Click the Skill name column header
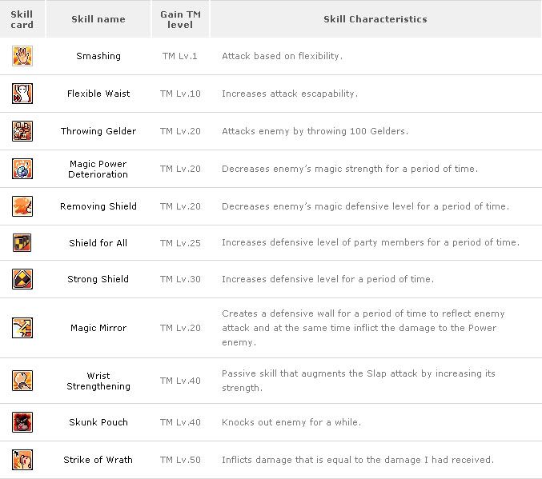The image size is (542, 479). coord(98,19)
